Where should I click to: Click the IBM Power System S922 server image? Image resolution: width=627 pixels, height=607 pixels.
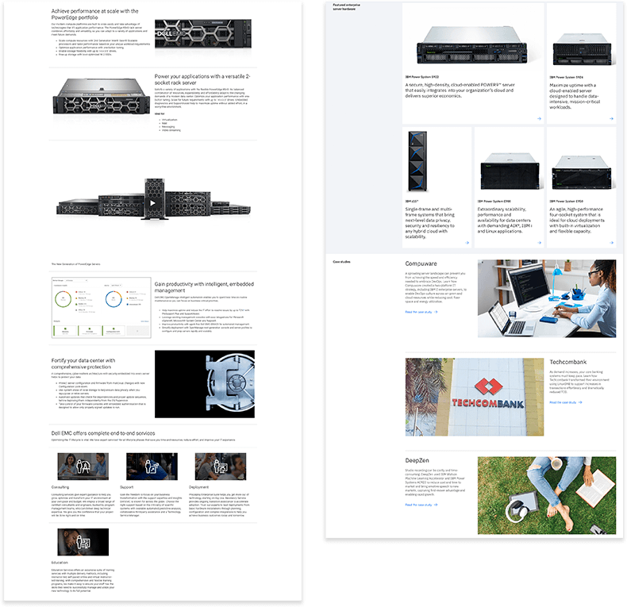point(472,45)
